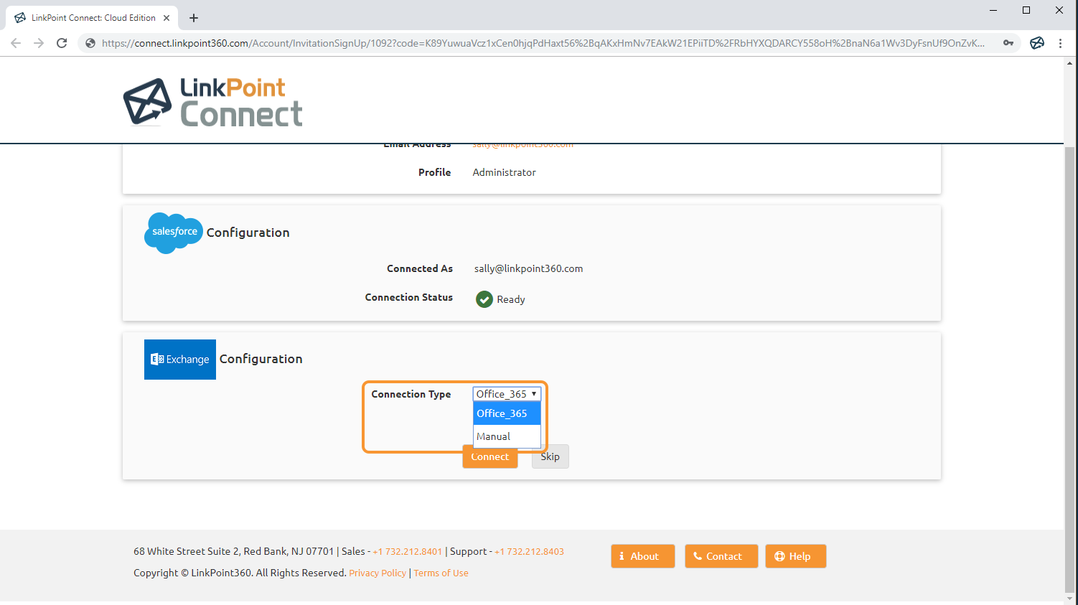1078x605 pixels.
Task: Open a new browser tab
Action: (194, 18)
